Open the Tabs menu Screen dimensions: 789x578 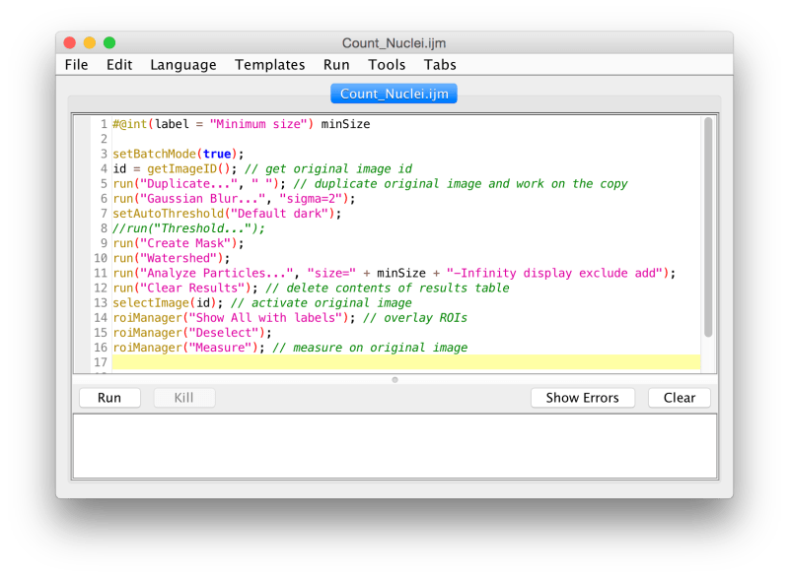click(439, 64)
